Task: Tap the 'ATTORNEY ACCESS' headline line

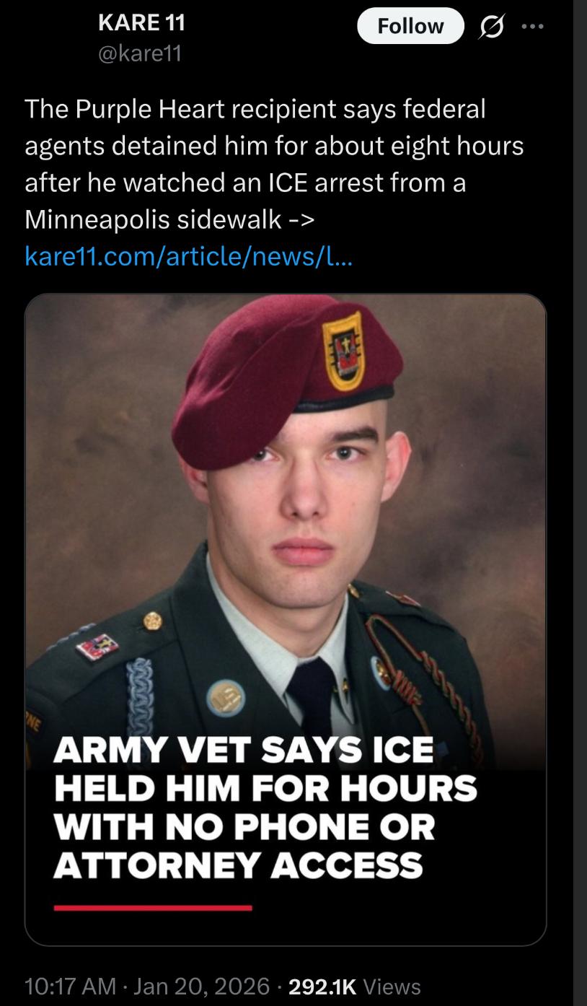Action: click(x=238, y=864)
